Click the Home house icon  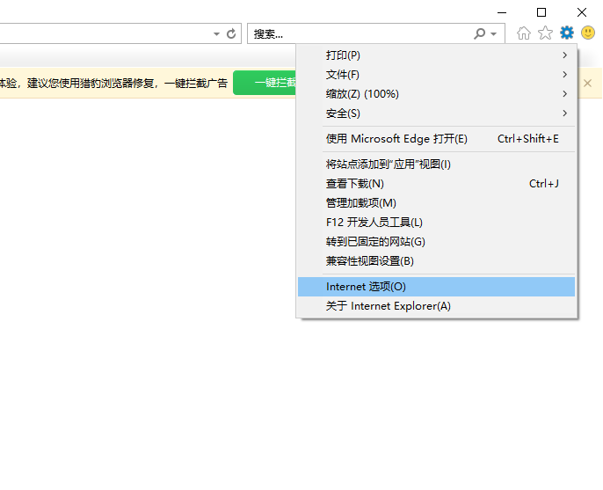point(524,33)
